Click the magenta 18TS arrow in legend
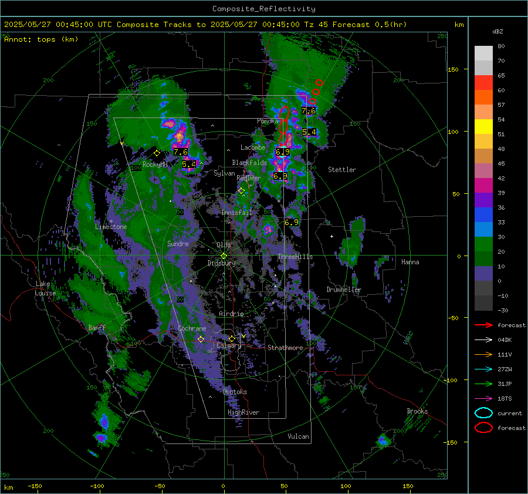Viewport: 528px width, 494px height. coord(483,399)
